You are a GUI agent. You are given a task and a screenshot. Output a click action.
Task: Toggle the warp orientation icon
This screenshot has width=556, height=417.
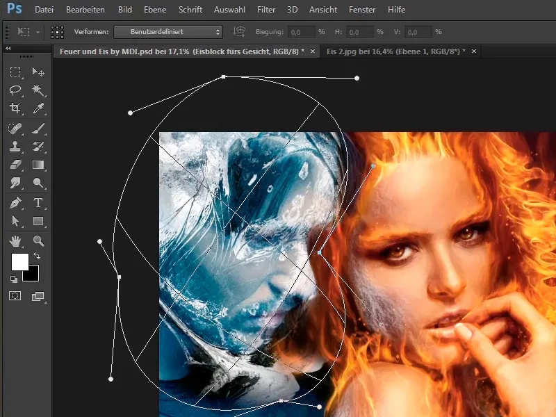pos(239,32)
